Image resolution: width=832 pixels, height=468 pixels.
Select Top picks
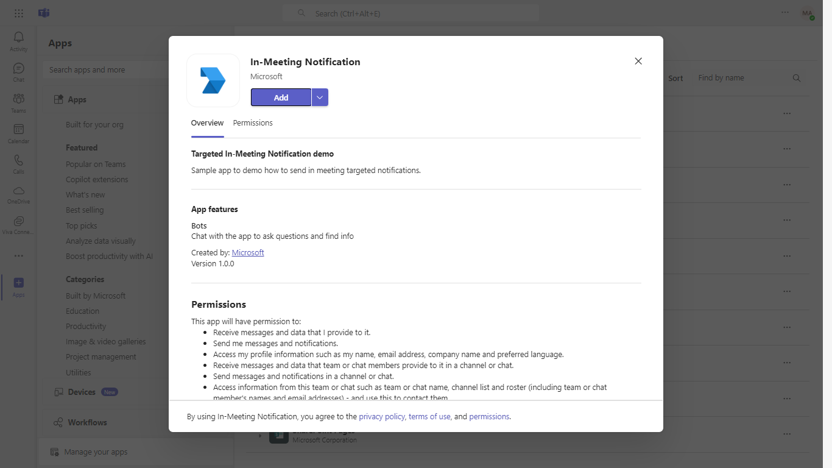(x=82, y=226)
